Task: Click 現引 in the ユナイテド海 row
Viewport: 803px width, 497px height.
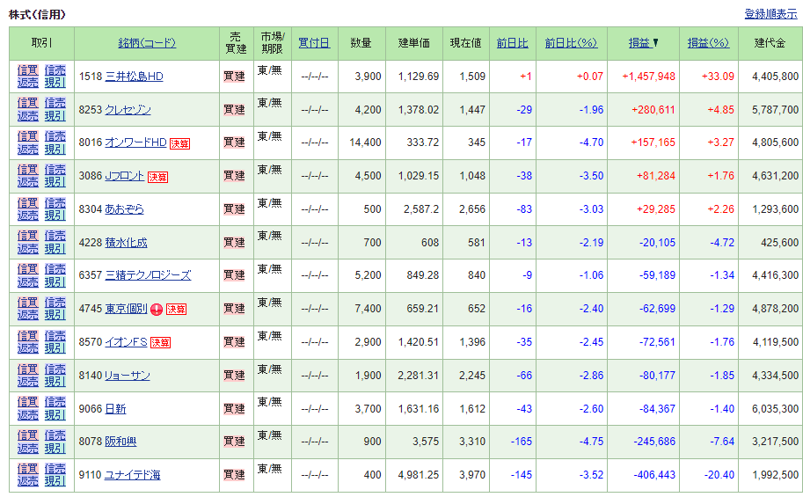Action: [x=55, y=480]
